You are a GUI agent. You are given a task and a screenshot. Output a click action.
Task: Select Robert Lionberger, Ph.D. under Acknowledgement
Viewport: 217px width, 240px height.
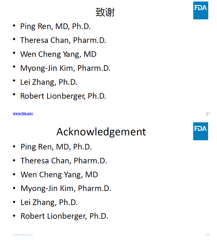tap(64, 216)
